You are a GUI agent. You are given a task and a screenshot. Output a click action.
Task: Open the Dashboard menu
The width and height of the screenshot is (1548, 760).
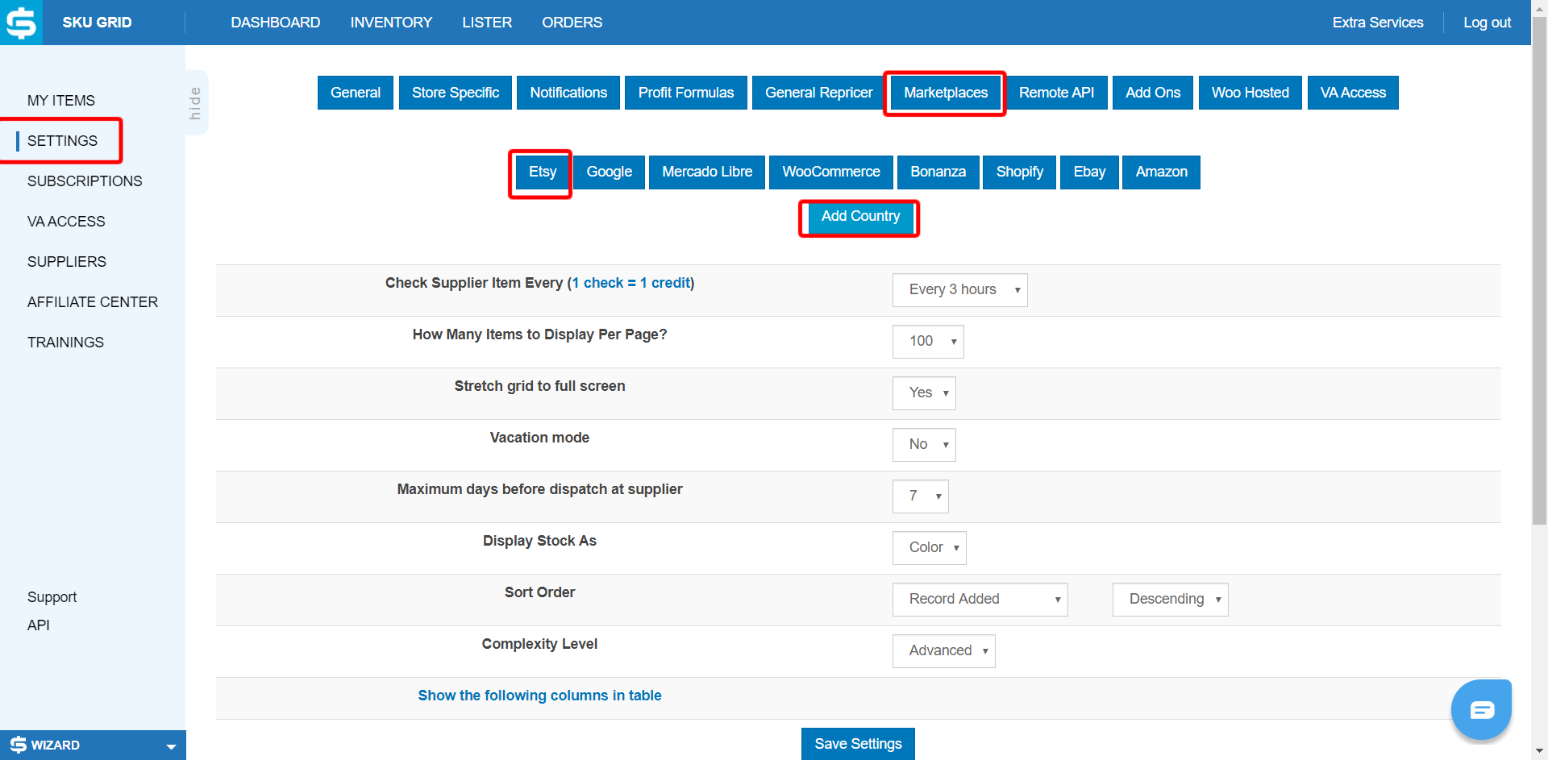coord(276,23)
